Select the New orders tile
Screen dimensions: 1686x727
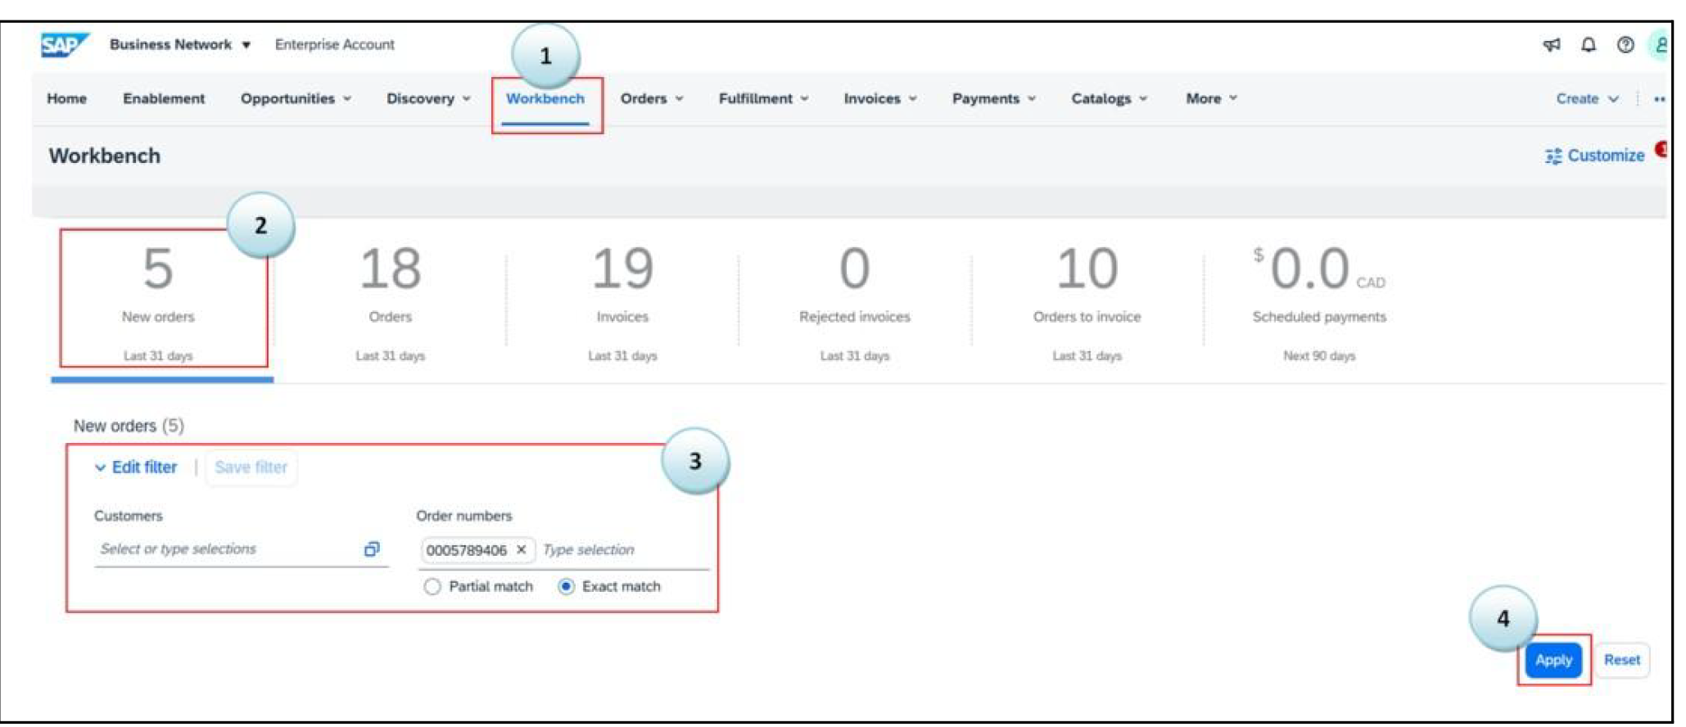click(x=159, y=299)
